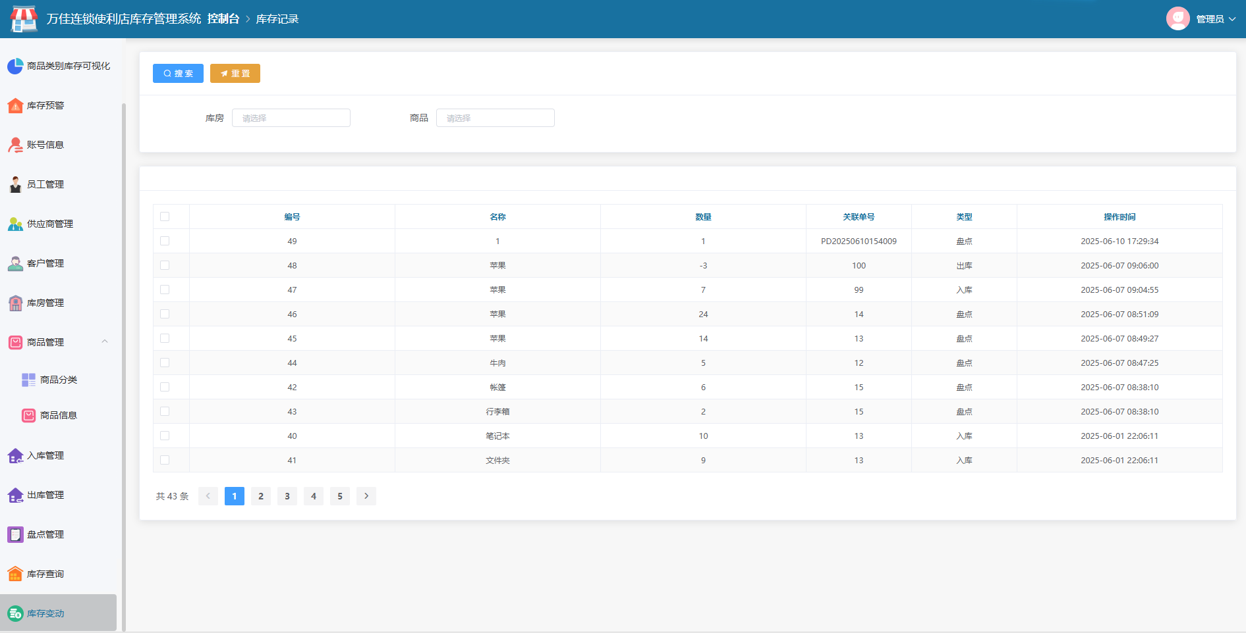Screen dimensions: 1246x633
Task: Click the 库存变动 green icon
Action: 15,613
